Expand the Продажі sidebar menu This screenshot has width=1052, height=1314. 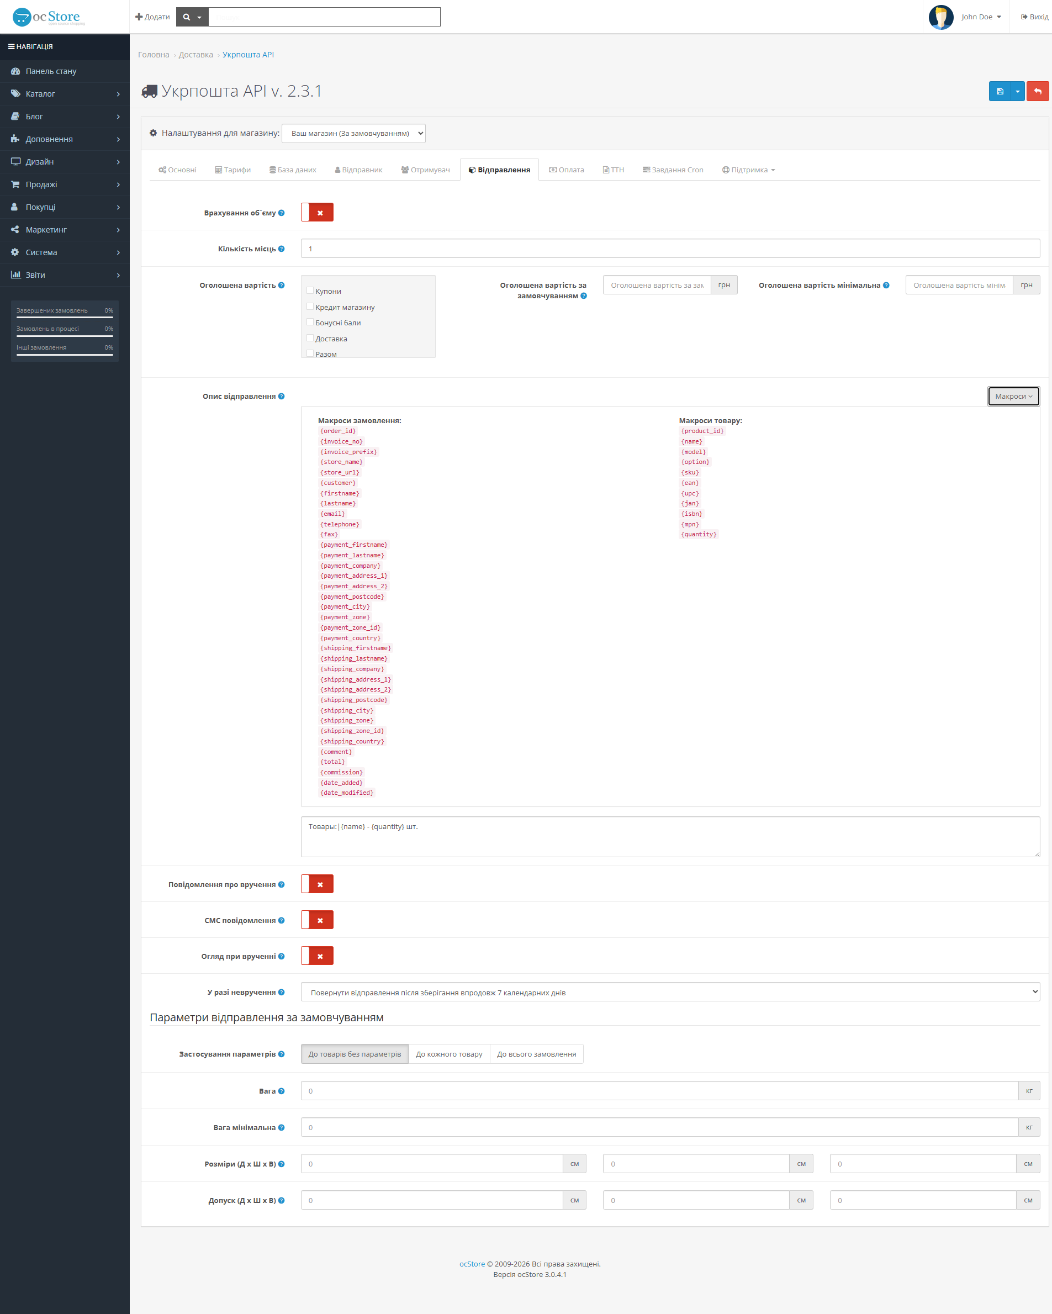point(65,184)
